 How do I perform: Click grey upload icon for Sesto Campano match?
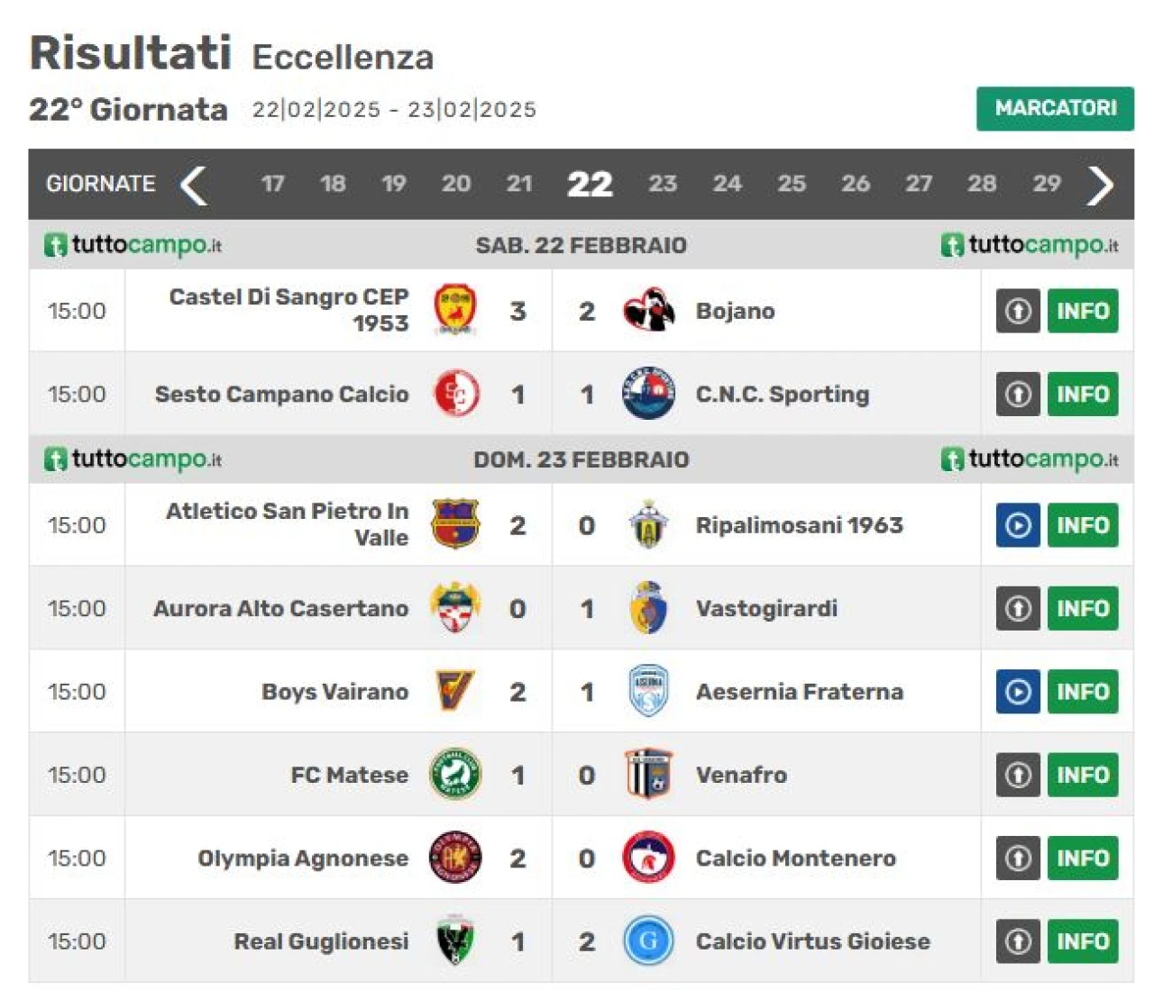click(1018, 394)
